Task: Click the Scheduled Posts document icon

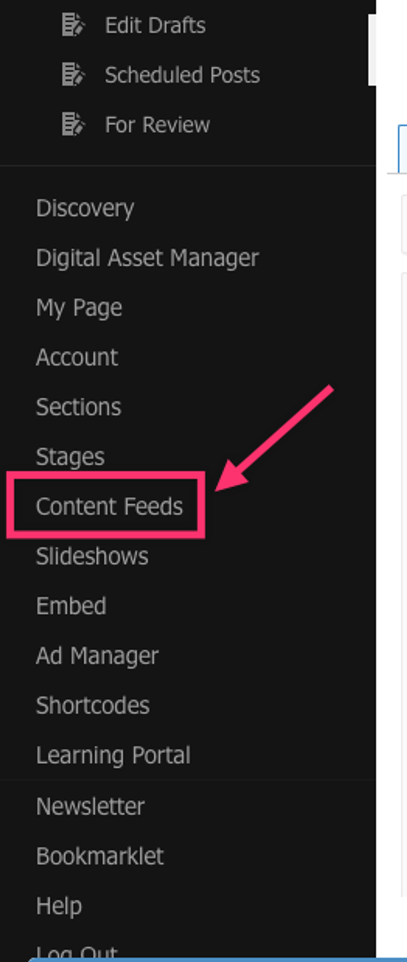Action: (x=73, y=75)
